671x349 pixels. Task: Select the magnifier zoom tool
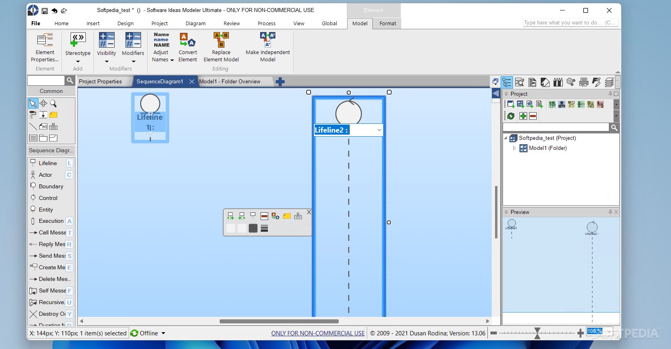tap(53, 103)
